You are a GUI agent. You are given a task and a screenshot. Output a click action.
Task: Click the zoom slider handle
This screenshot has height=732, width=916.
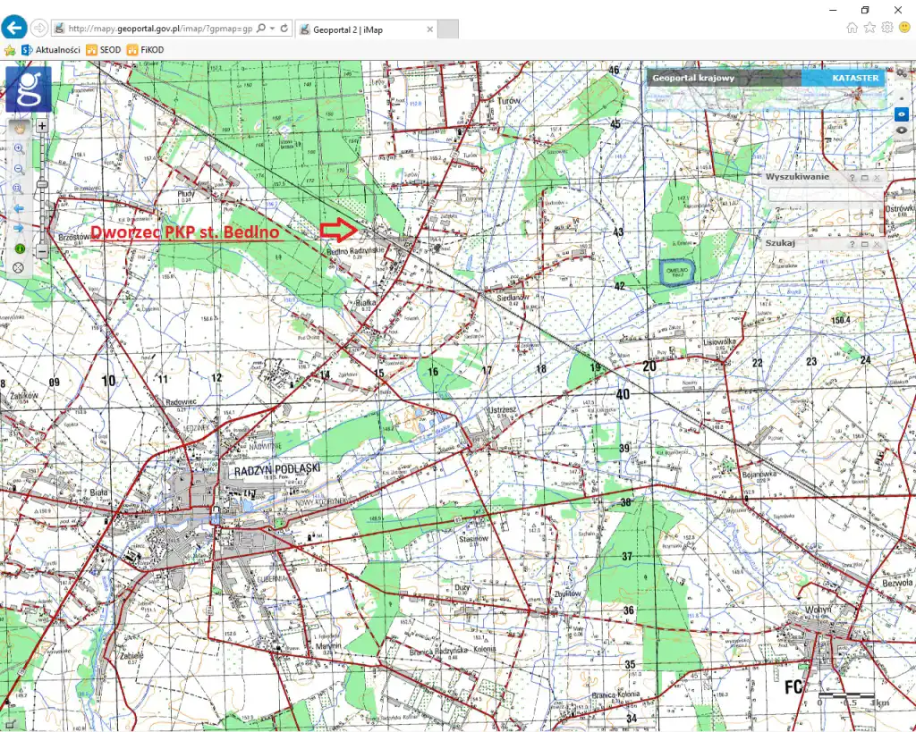point(41,184)
